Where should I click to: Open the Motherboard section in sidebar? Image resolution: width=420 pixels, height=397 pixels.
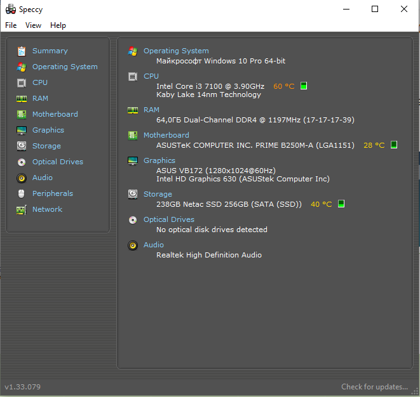tap(55, 114)
